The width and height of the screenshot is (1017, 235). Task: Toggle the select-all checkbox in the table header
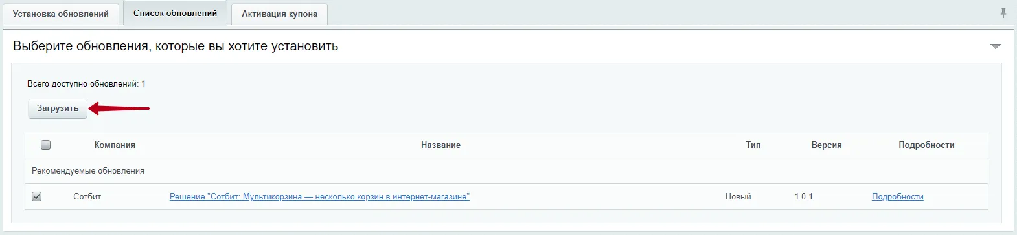click(x=45, y=145)
